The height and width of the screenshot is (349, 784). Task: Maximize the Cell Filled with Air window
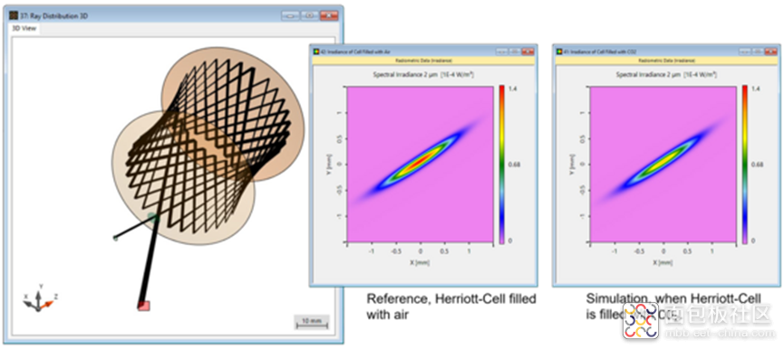[515, 52]
